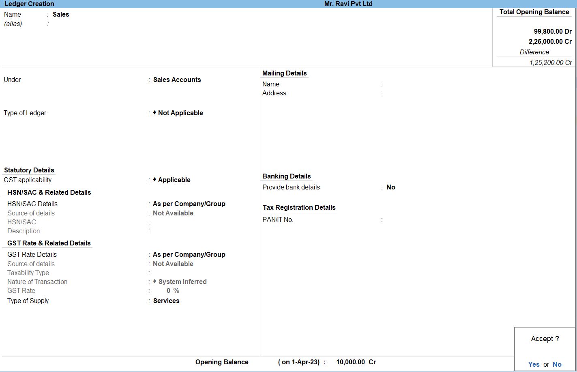
Task: Click the Difference amount in Total Opening Balance
Action: tap(550, 62)
